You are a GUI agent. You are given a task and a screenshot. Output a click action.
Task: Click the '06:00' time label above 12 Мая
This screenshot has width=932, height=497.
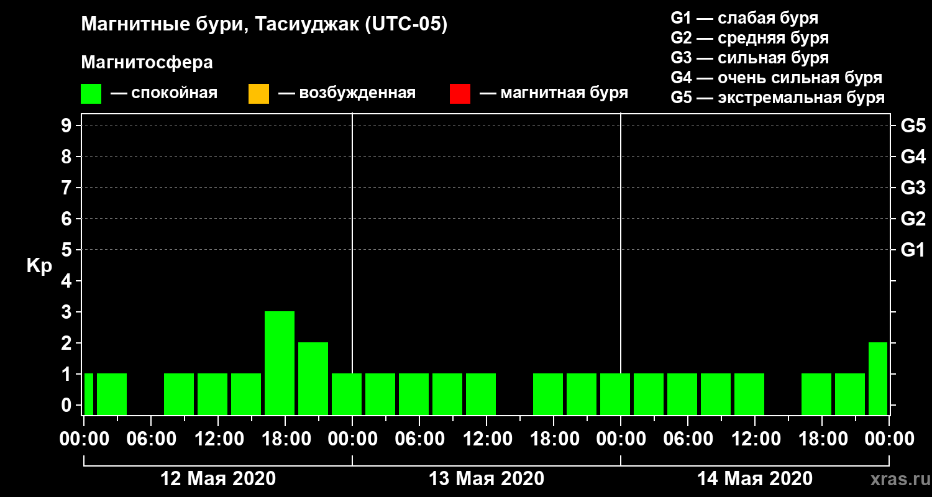pos(150,439)
